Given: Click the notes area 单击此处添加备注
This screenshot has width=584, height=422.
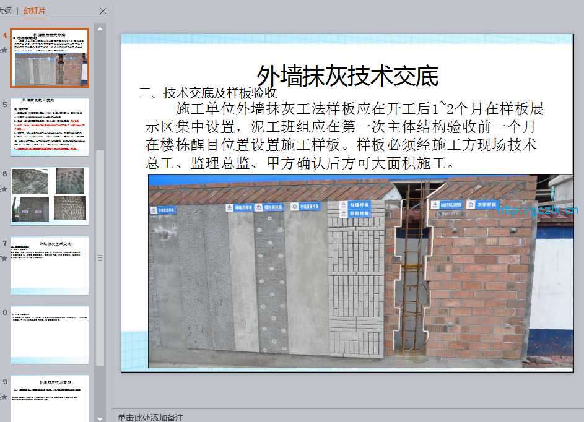Looking at the screenshot, I should coord(150,418).
